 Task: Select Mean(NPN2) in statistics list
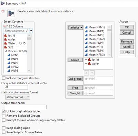pos(97,39)
